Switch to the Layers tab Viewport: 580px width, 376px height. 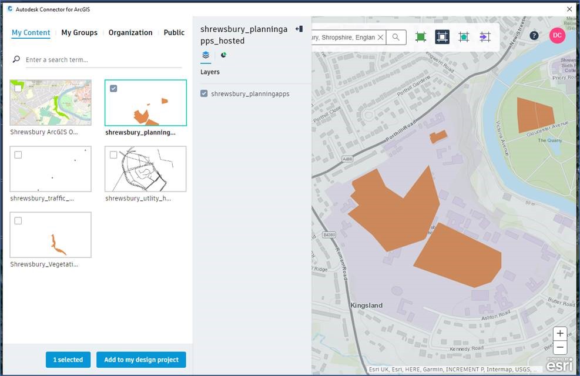206,55
